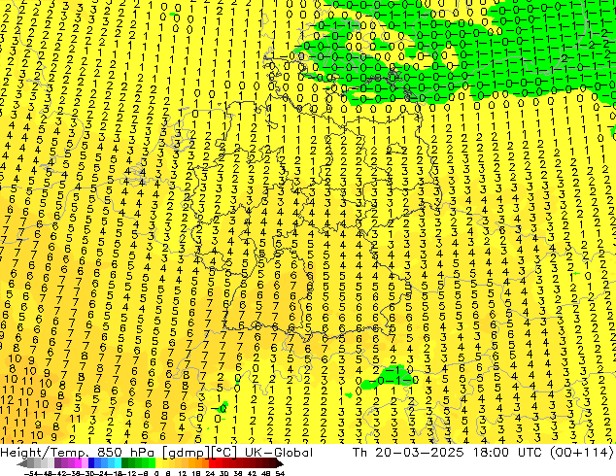
Task: Select the cyan swatch in the color scale
Action: point(119,463)
